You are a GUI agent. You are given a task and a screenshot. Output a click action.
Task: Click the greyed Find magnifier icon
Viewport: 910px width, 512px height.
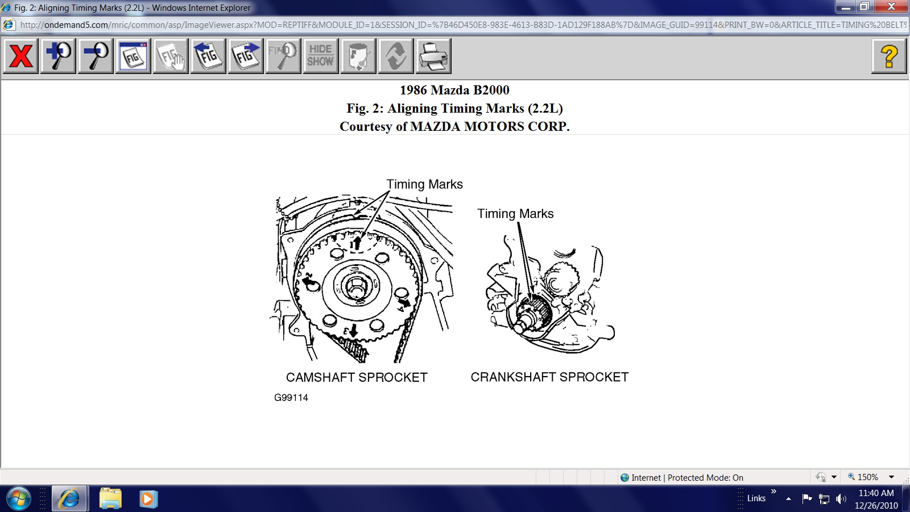pos(283,56)
